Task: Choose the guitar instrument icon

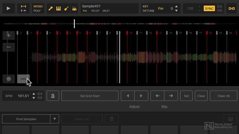Action: 66,9
